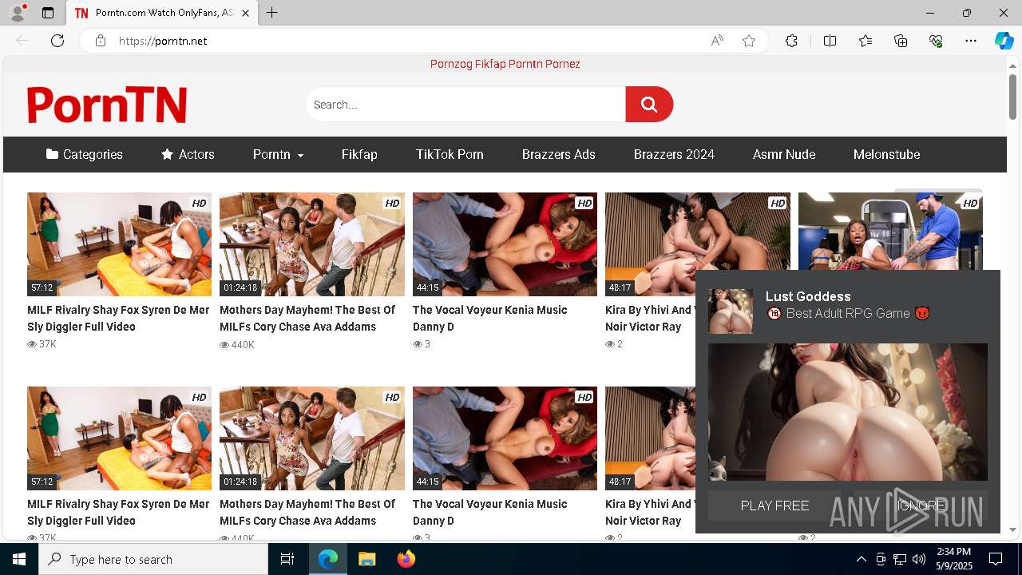Select Melonstube navigation item
Image resolution: width=1022 pixels, height=575 pixels.
[x=886, y=154]
